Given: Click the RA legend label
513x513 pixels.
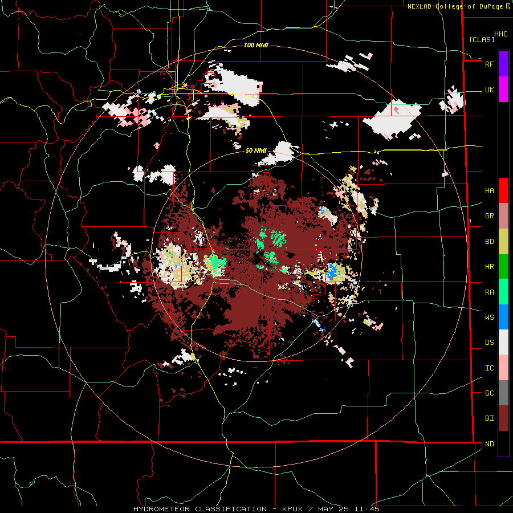Looking at the screenshot, I should [489, 292].
